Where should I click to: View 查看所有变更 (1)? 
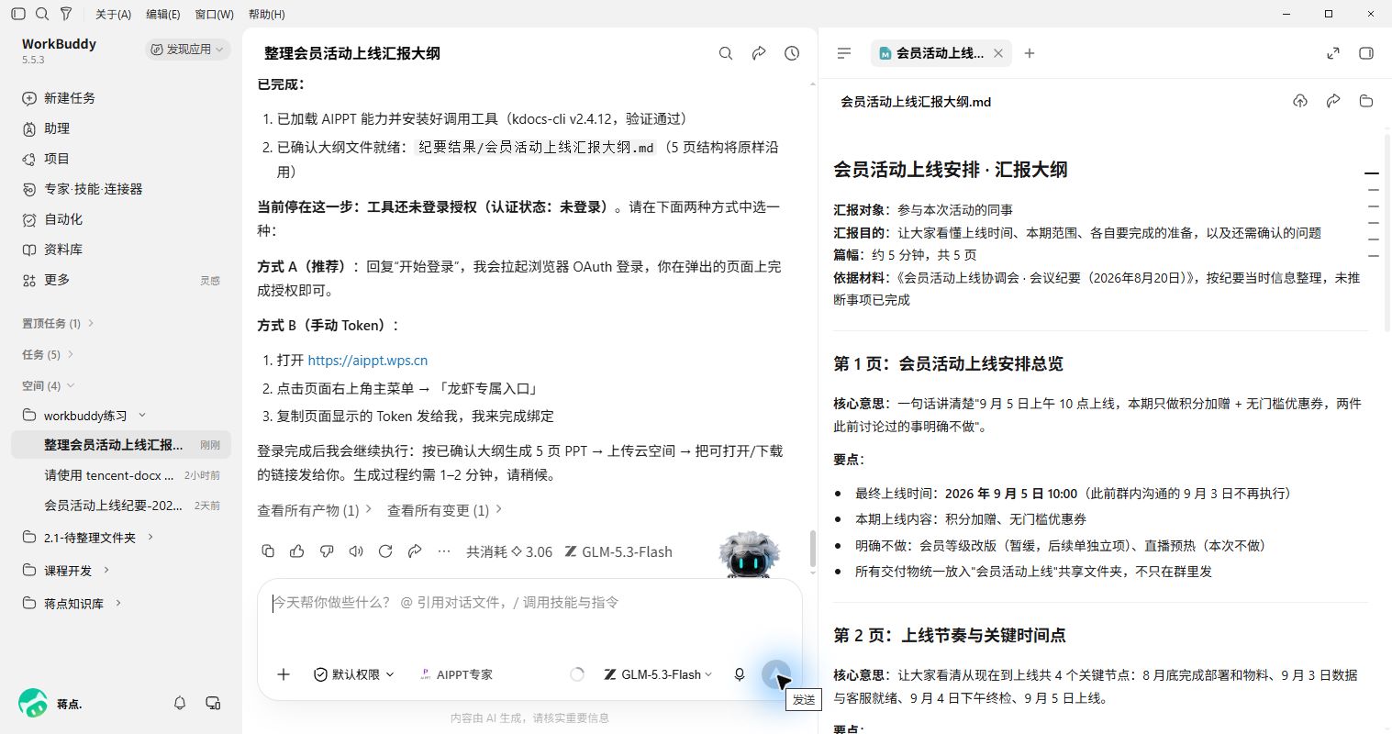tap(444, 510)
